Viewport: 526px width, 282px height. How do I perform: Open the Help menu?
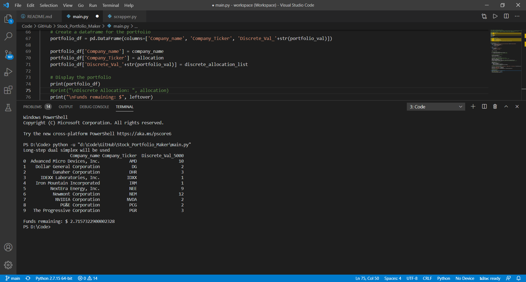pos(129,5)
